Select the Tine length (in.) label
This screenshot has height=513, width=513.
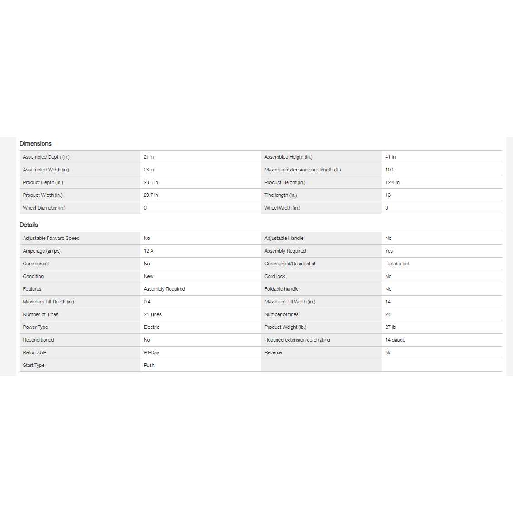[280, 195]
